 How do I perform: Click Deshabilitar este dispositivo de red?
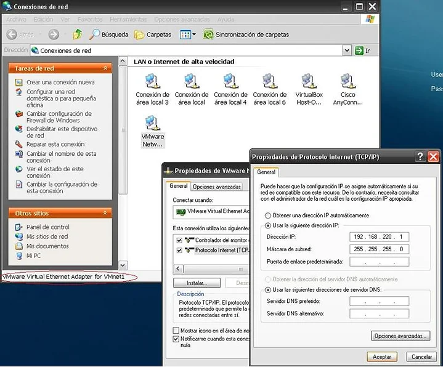pos(62,132)
